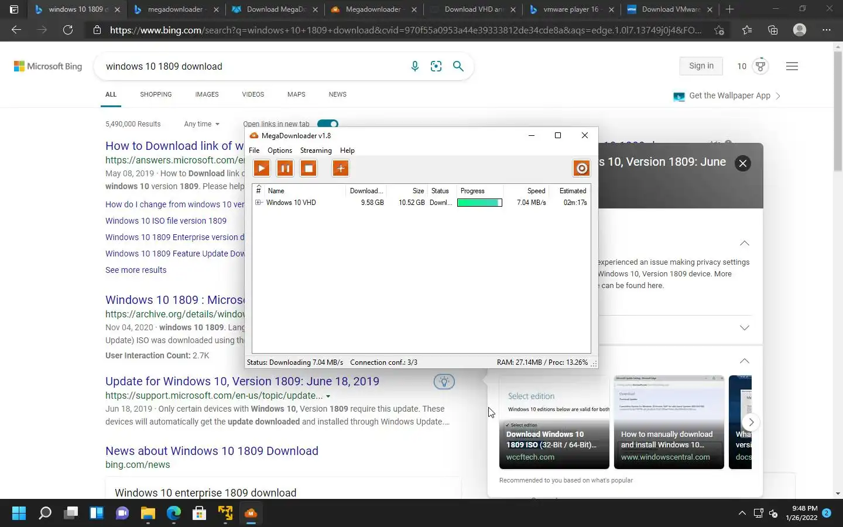Stop downloads with the square stop button

pyautogui.click(x=309, y=169)
